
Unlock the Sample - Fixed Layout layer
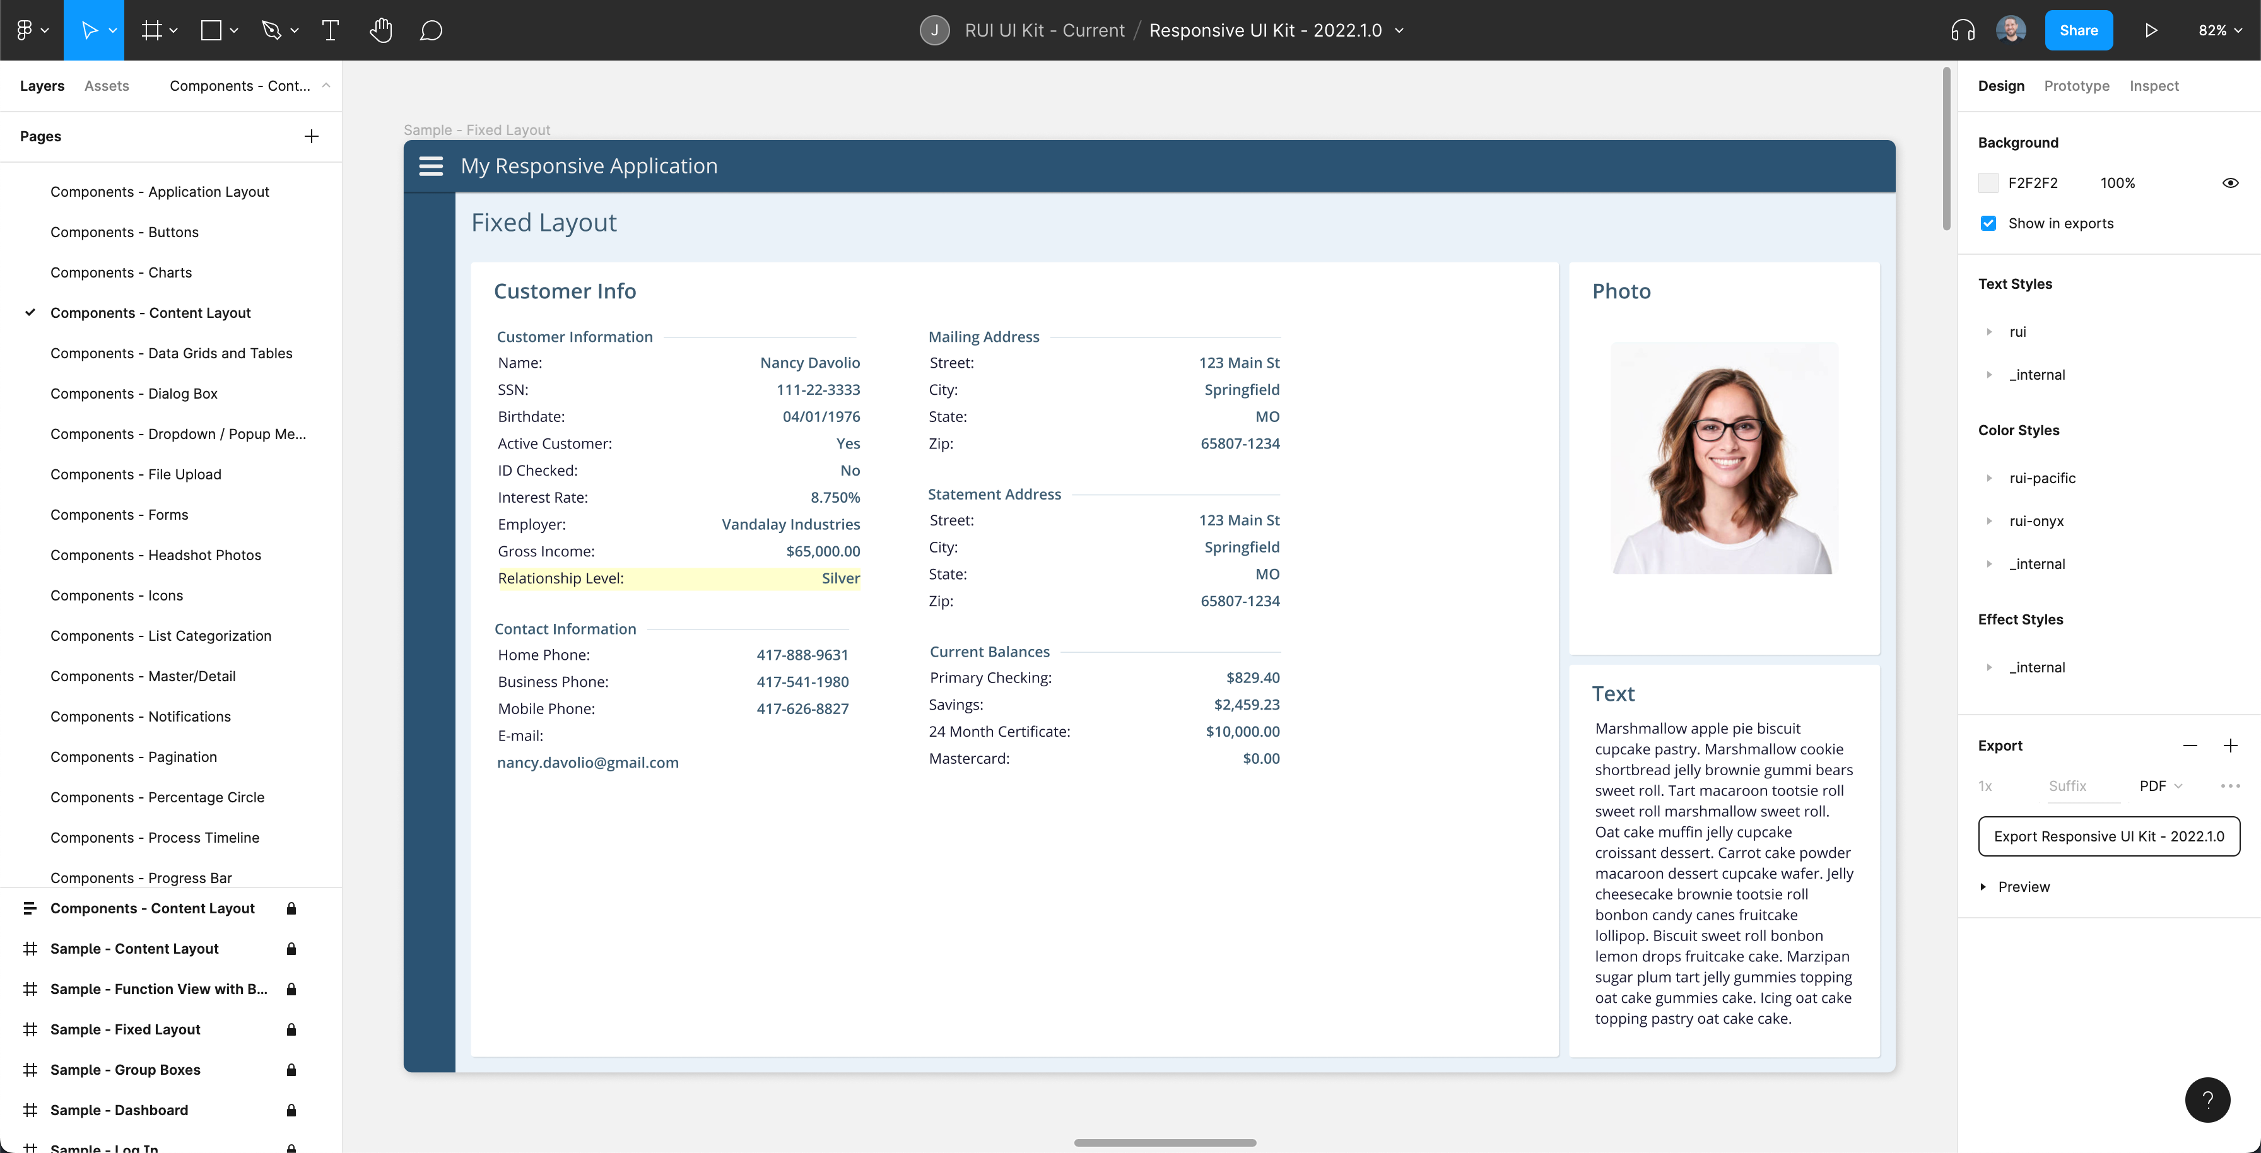coord(291,1029)
